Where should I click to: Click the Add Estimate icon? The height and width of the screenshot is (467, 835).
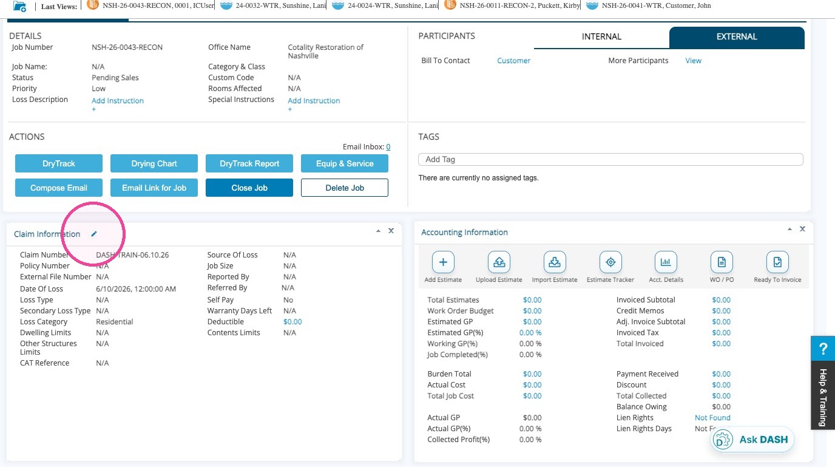click(443, 262)
